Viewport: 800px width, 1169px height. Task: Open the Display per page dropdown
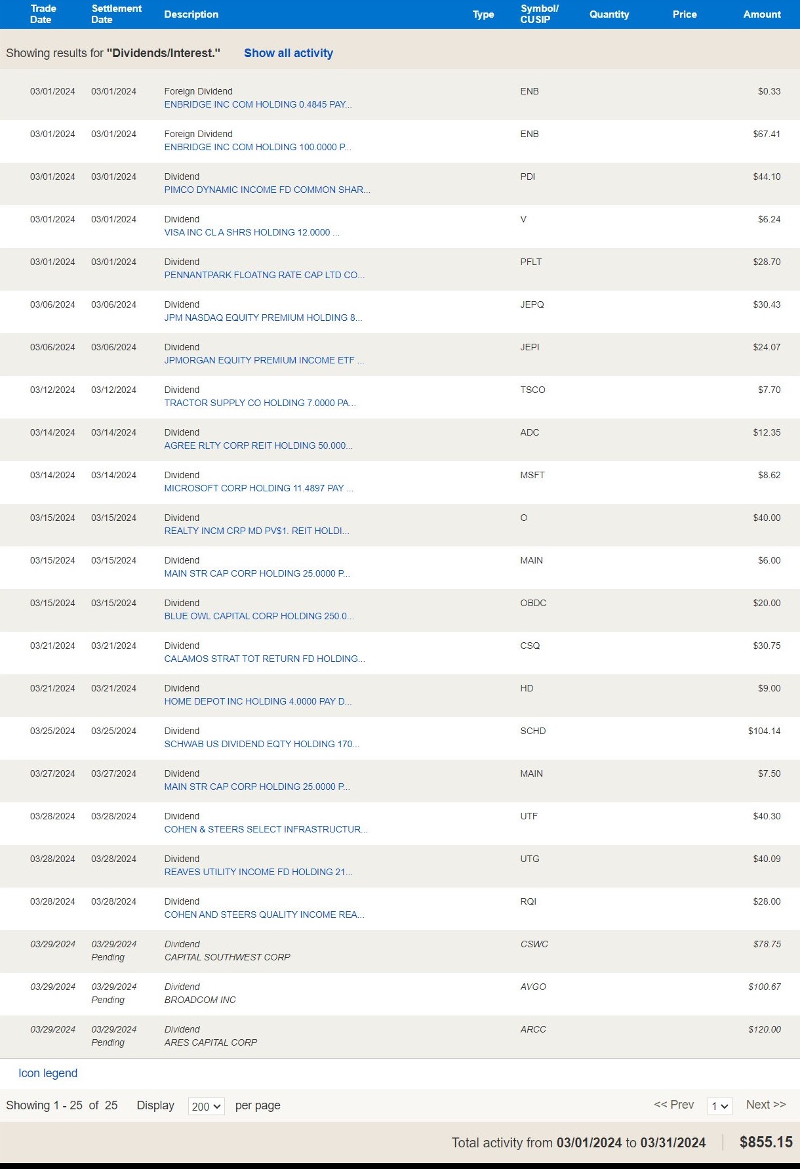[x=206, y=1106]
